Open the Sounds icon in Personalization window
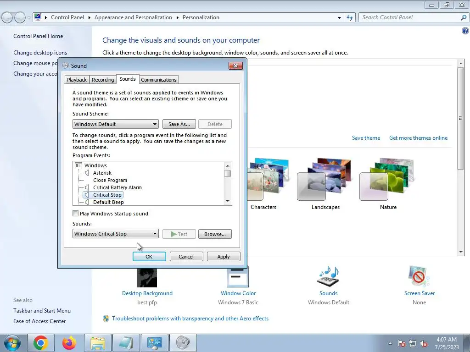The height and width of the screenshot is (352, 470). click(x=328, y=276)
